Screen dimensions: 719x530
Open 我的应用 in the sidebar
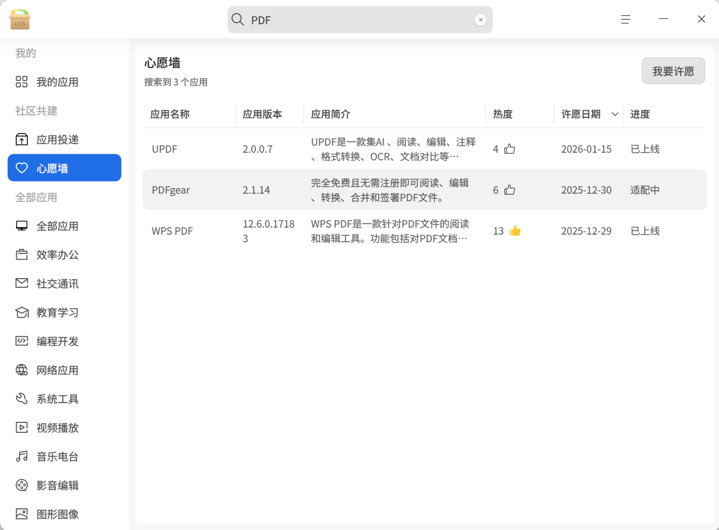pos(65,82)
